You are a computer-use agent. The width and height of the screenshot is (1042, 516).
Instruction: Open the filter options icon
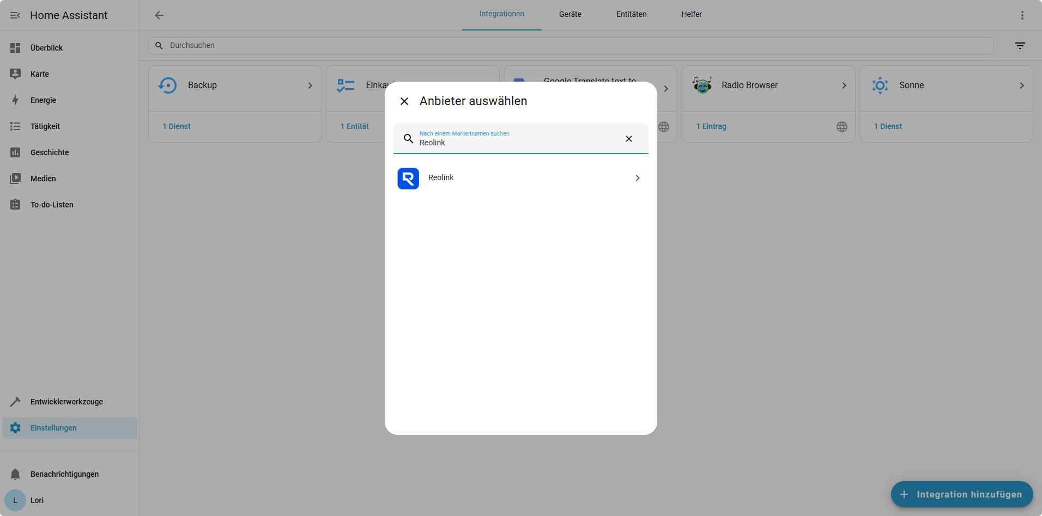pyautogui.click(x=1020, y=46)
